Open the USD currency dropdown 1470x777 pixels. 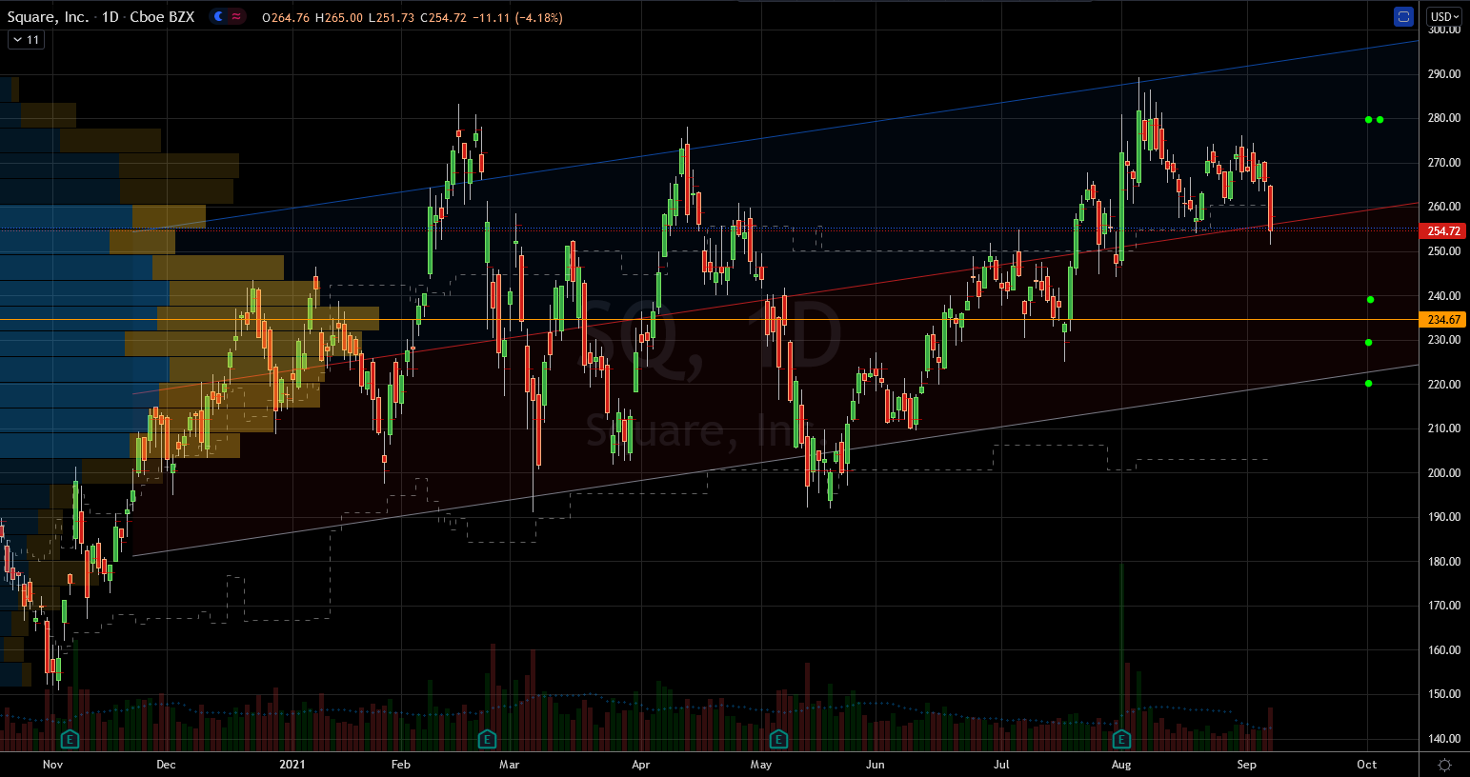[x=1444, y=16]
